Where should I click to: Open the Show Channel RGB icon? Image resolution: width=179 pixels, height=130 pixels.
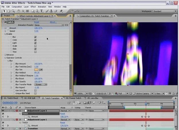pos(116,93)
